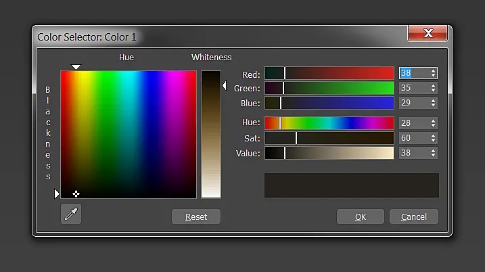Click the Hue label above the color field
Screen dimensions: 485x272
[x=126, y=58]
